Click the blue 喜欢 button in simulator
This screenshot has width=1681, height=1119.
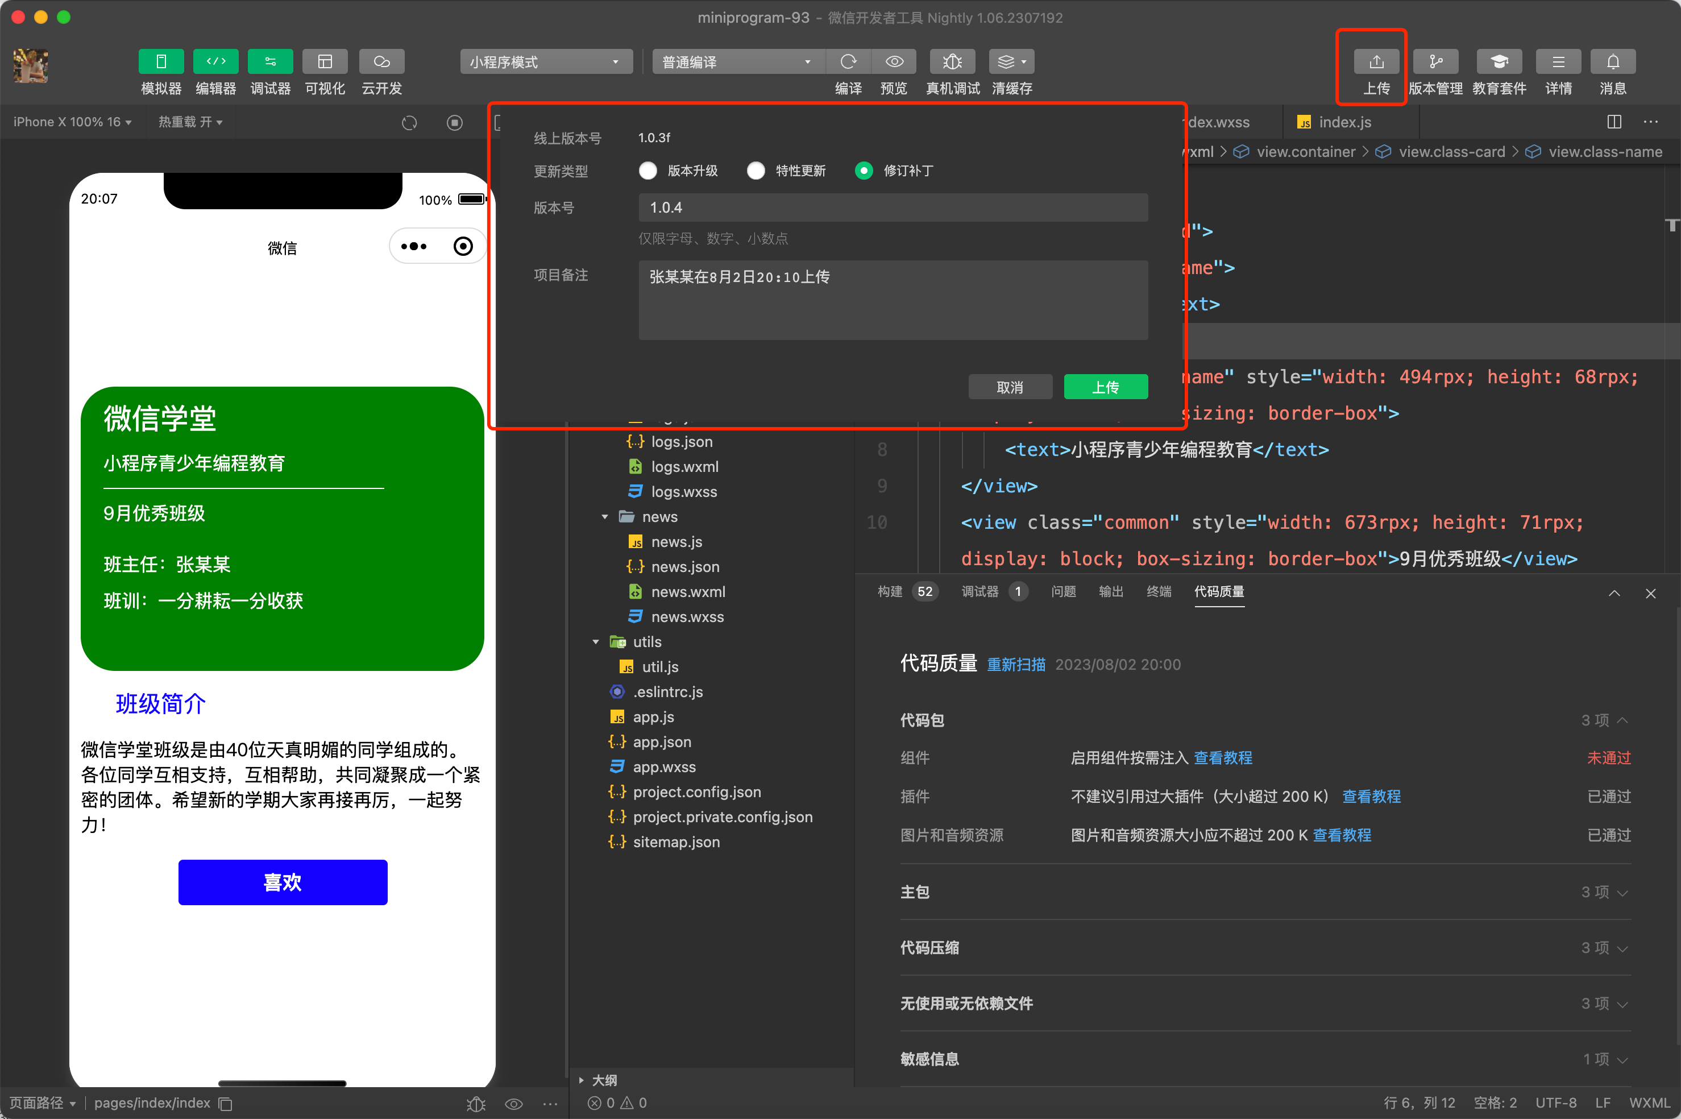pyautogui.click(x=283, y=883)
